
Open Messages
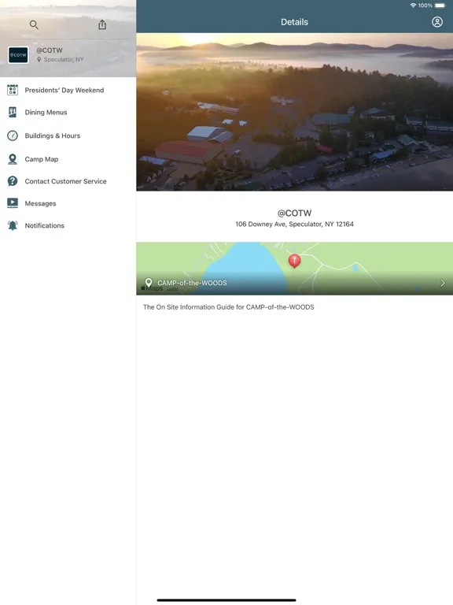tap(68, 203)
